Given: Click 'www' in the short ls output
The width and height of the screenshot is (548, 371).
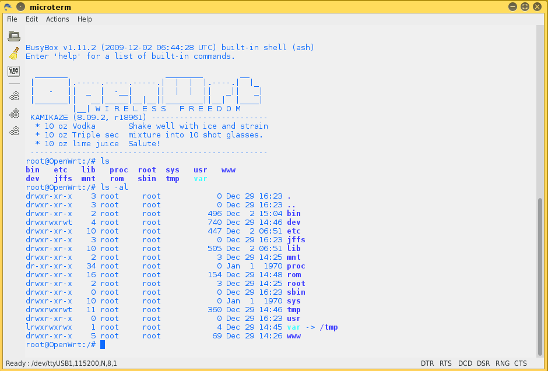Looking at the screenshot, I should click(228, 170).
